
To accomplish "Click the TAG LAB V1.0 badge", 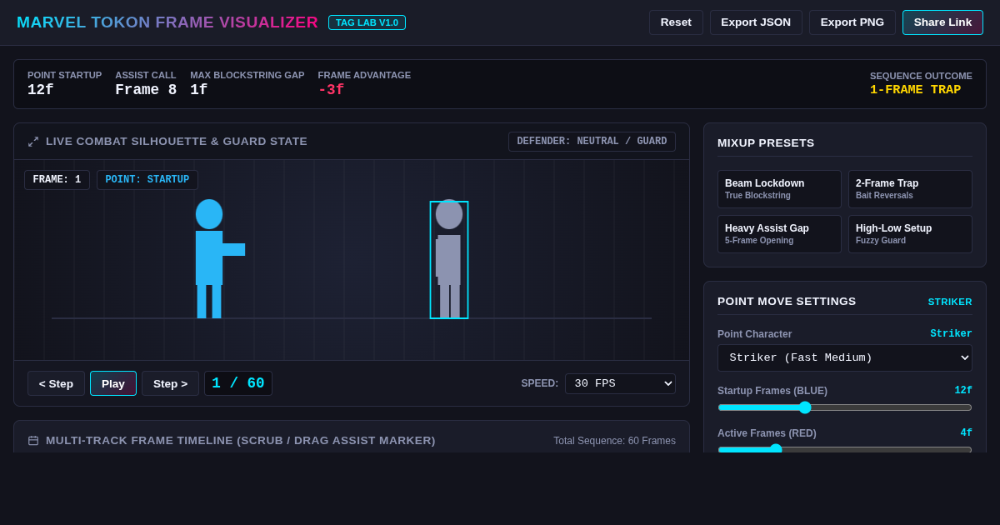I will click(367, 22).
